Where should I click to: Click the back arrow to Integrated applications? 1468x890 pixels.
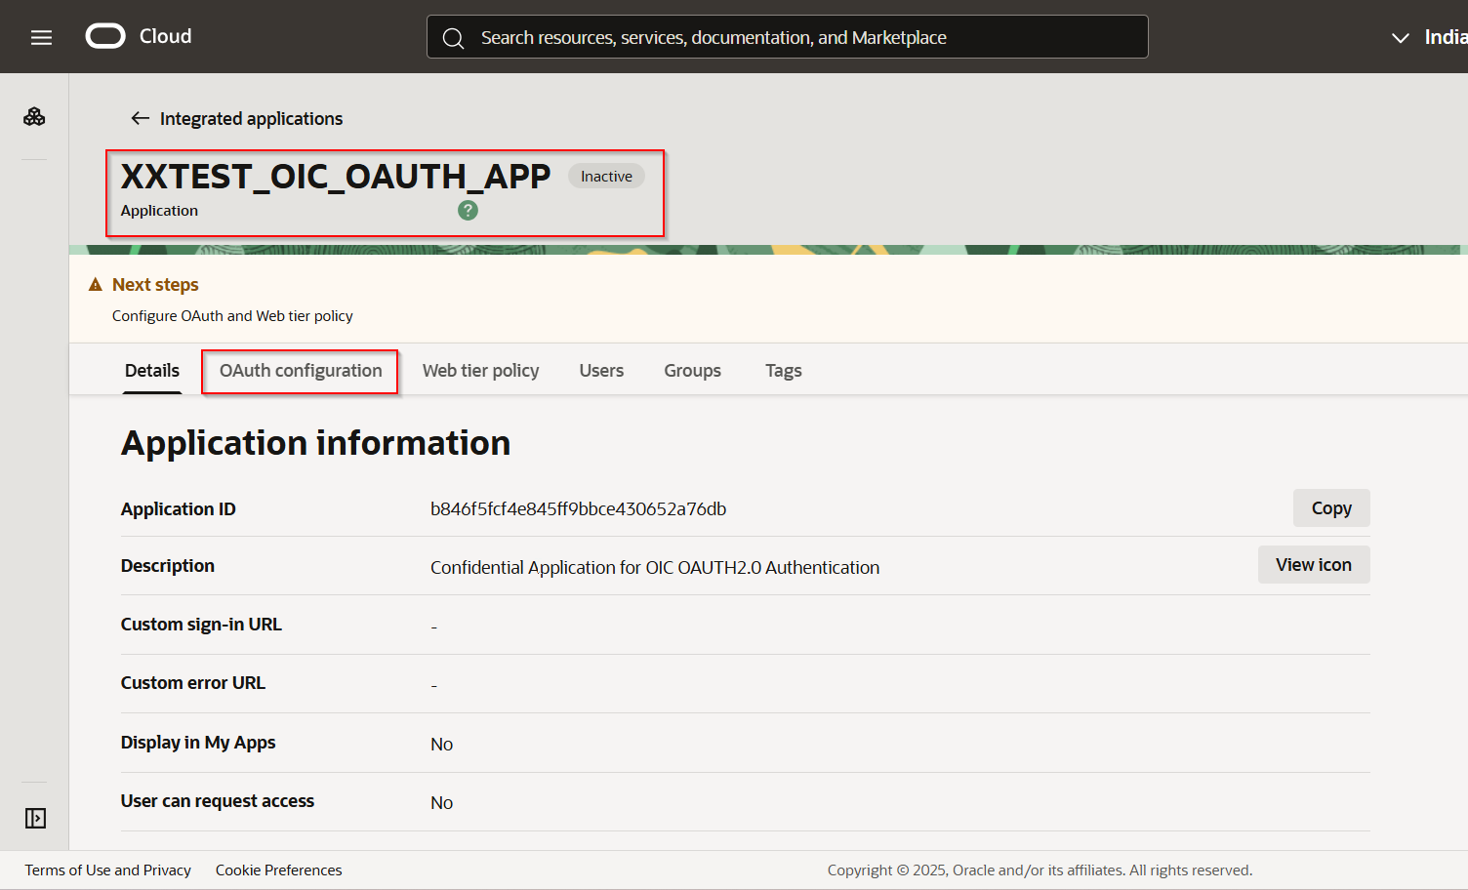click(x=141, y=118)
